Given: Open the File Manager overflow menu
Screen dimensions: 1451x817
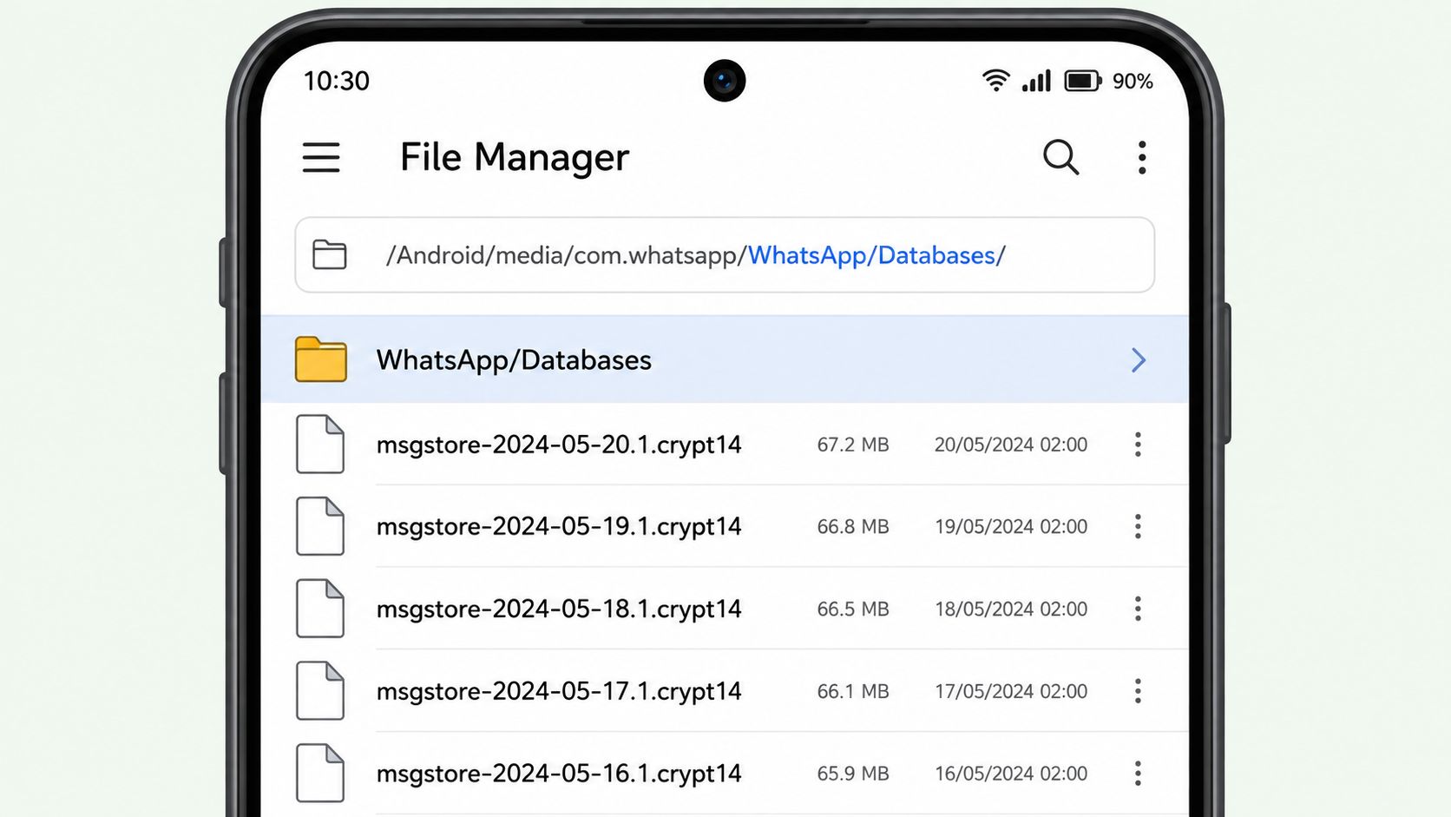Looking at the screenshot, I should tap(1142, 157).
